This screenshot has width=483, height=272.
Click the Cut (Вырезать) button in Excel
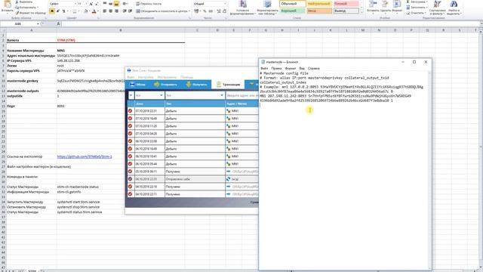click(x=24, y=2)
